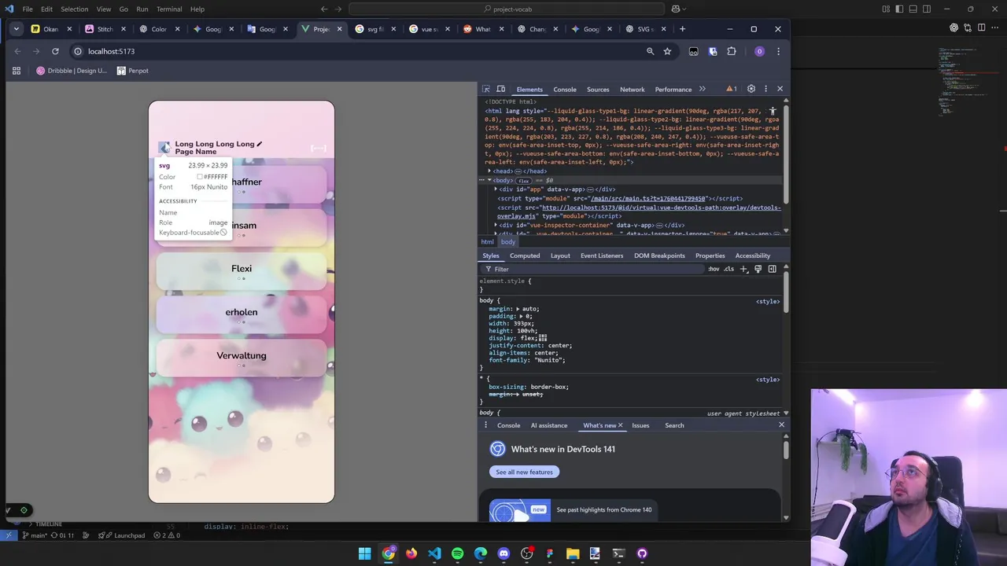Expand the padding 0 shorthand property
The width and height of the screenshot is (1007, 566).
(520, 316)
